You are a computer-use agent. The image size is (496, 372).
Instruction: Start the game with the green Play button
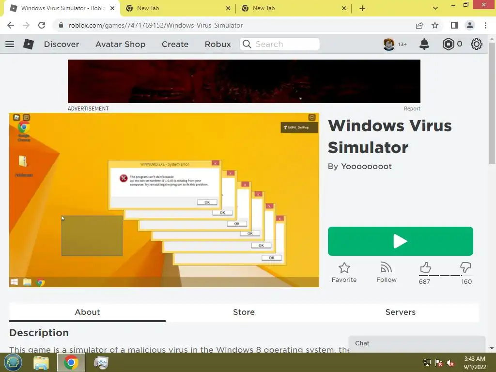[x=400, y=241]
